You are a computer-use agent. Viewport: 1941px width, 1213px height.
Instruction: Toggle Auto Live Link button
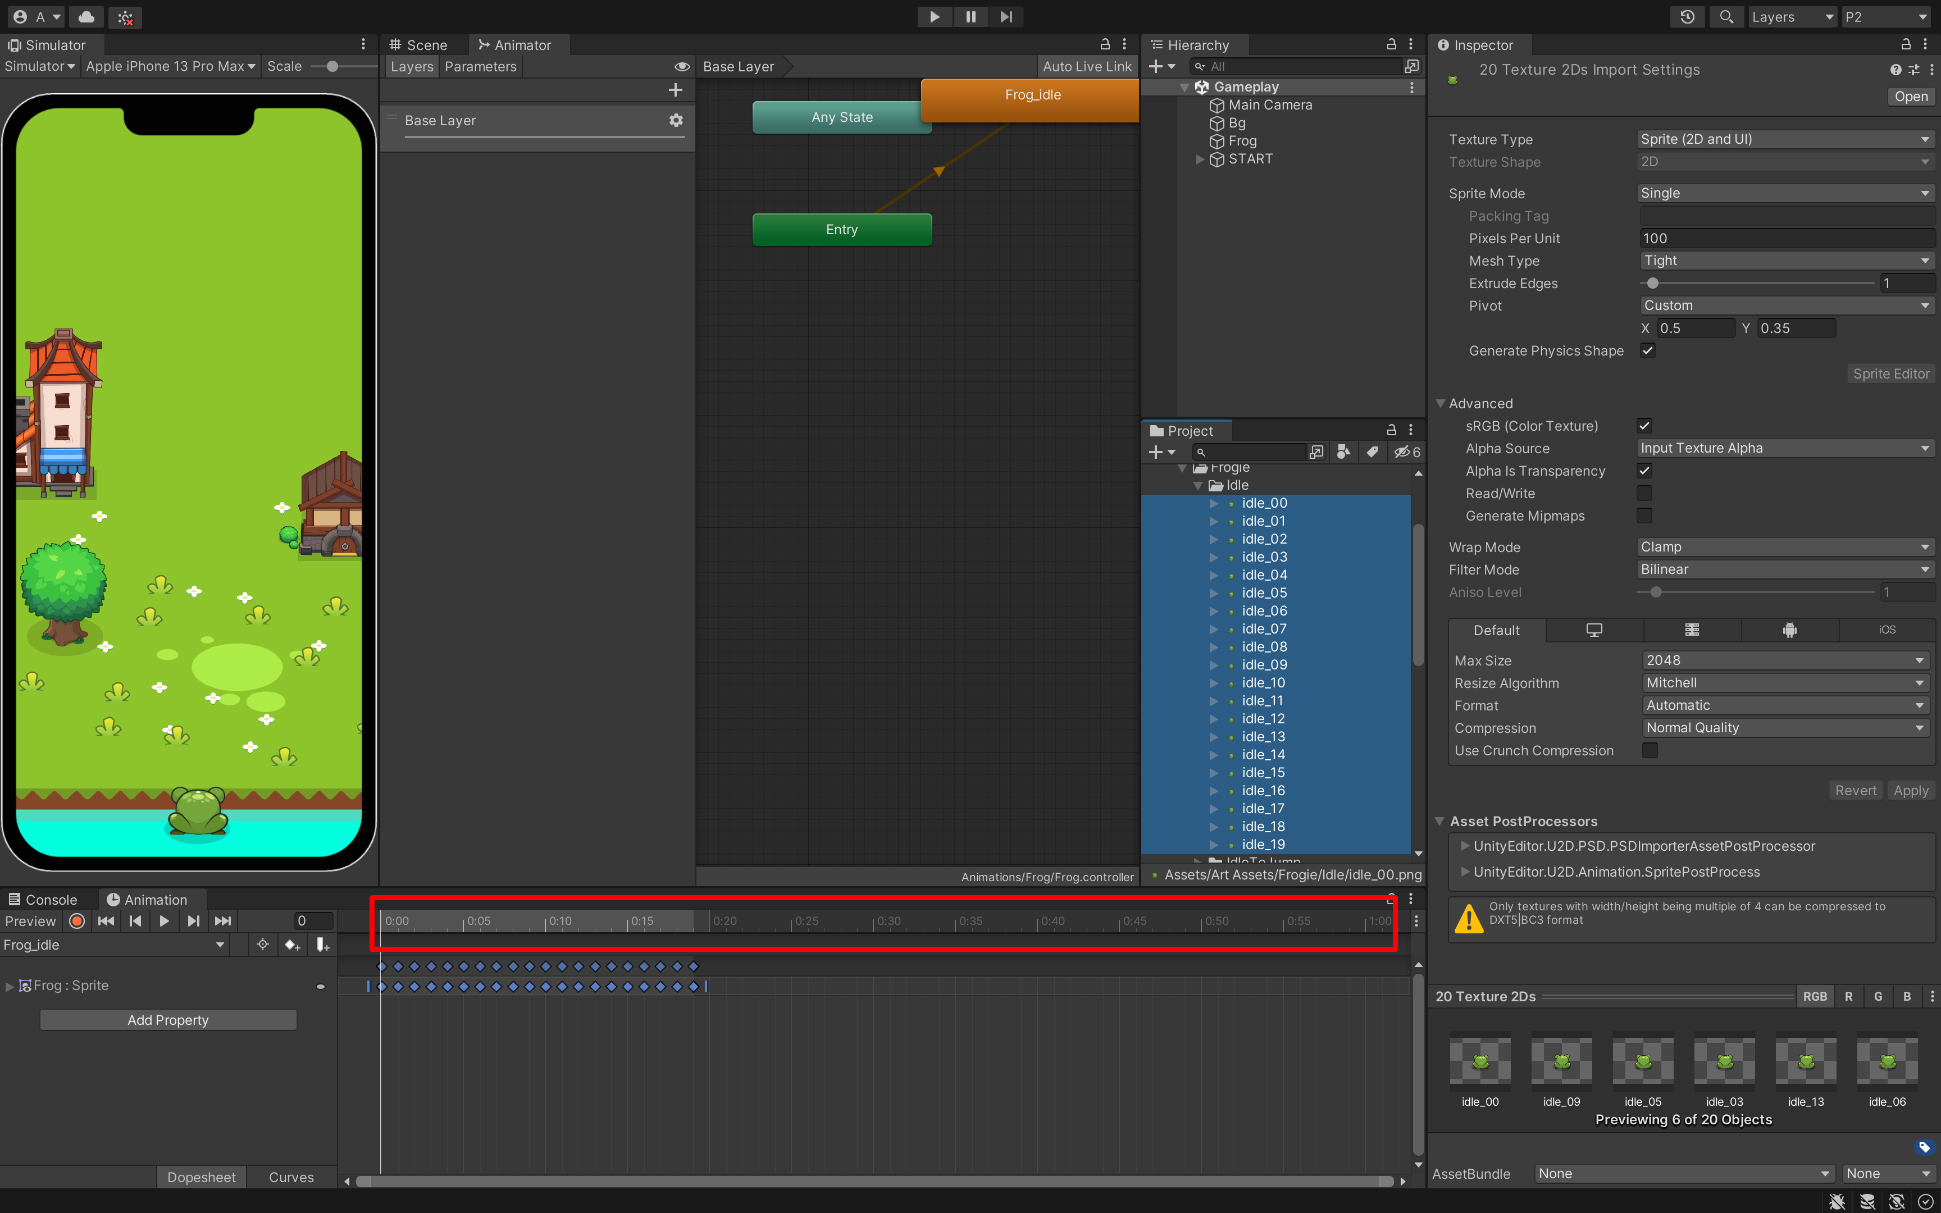(x=1087, y=67)
